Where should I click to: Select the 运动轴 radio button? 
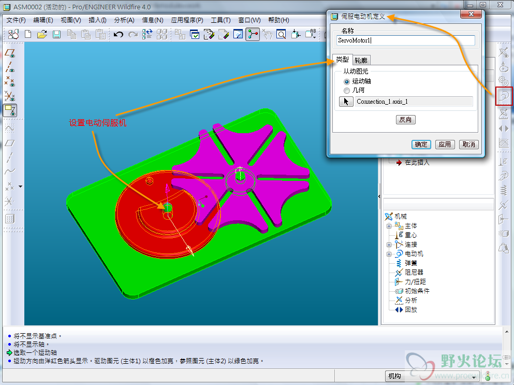click(x=347, y=81)
